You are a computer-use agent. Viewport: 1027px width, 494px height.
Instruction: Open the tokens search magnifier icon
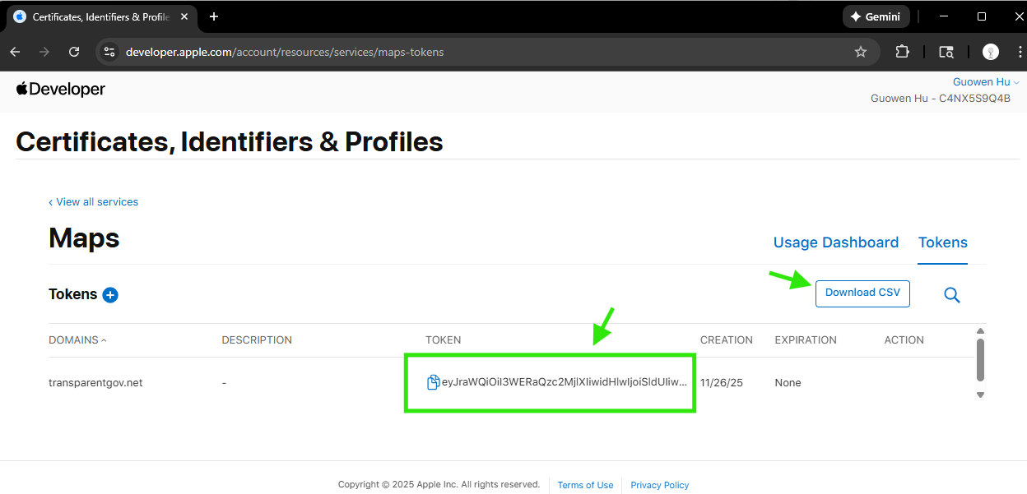point(952,295)
